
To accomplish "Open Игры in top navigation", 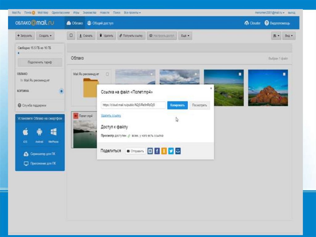I will 76,13.
